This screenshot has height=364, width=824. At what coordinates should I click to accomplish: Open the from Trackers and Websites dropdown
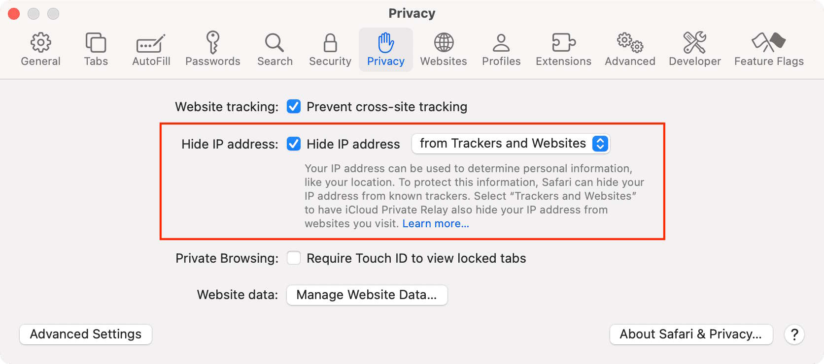[511, 144]
